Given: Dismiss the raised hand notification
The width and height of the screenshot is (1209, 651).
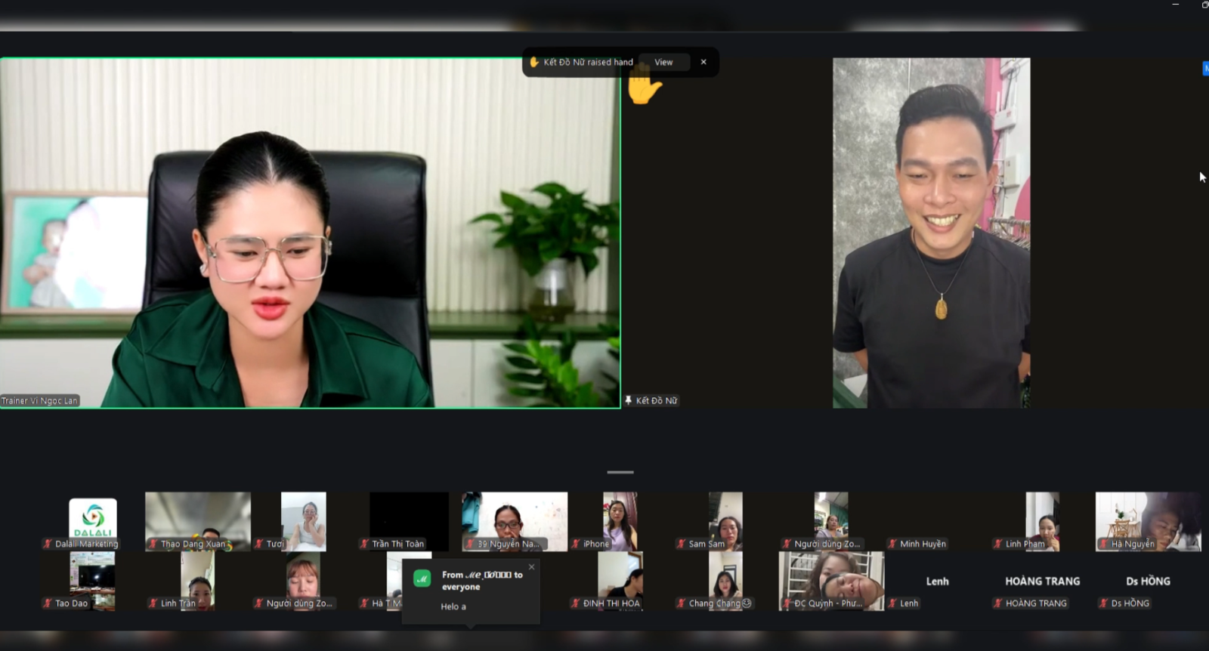Looking at the screenshot, I should point(703,62).
